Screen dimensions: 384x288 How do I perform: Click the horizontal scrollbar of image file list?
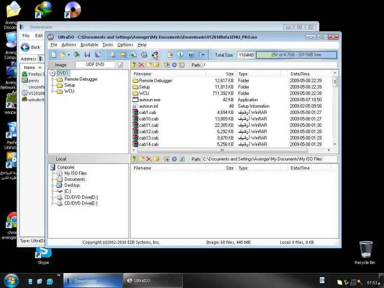point(222,150)
